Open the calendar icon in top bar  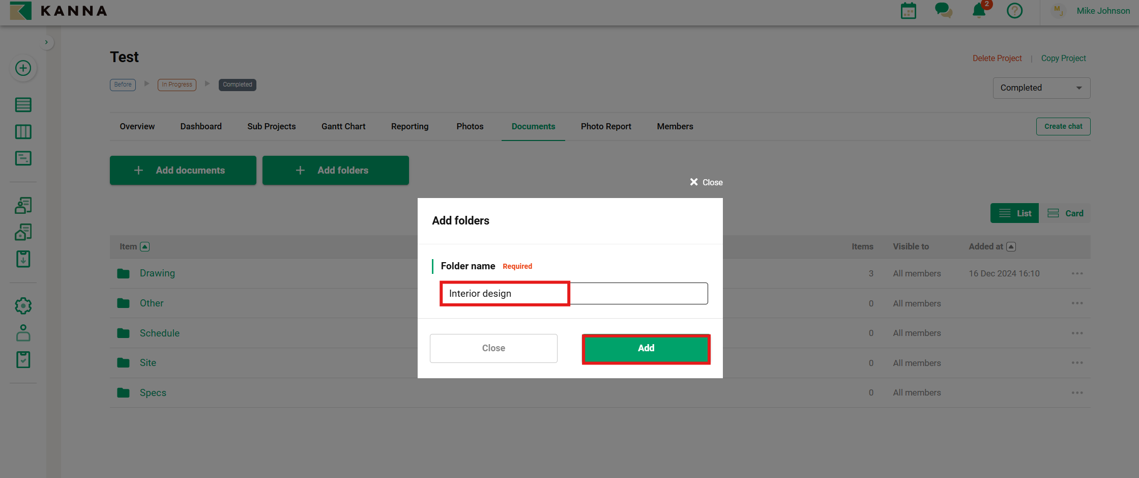(x=908, y=11)
